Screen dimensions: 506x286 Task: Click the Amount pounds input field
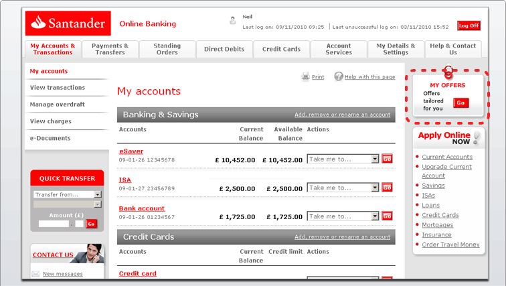click(x=54, y=224)
